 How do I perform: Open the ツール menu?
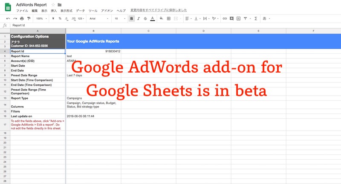(x=93, y=11)
